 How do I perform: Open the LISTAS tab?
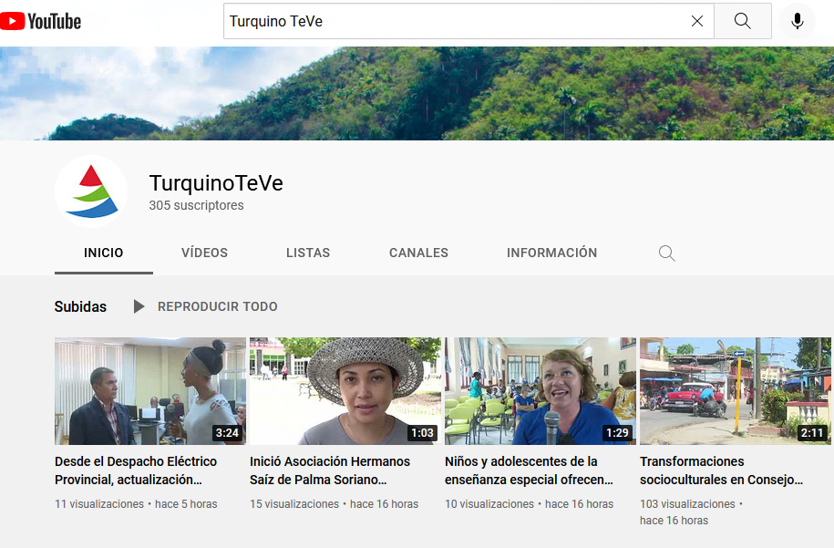pyautogui.click(x=308, y=253)
